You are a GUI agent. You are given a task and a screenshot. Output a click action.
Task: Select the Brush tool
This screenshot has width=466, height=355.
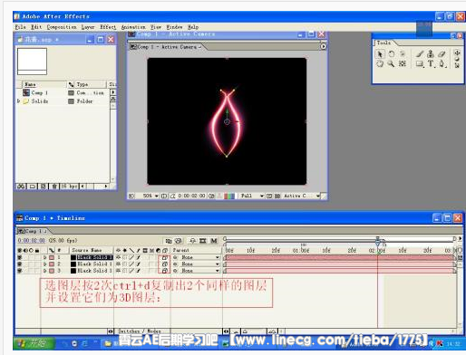click(420, 54)
